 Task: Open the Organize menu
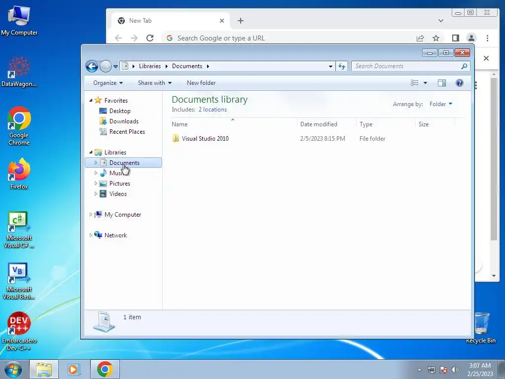click(108, 83)
